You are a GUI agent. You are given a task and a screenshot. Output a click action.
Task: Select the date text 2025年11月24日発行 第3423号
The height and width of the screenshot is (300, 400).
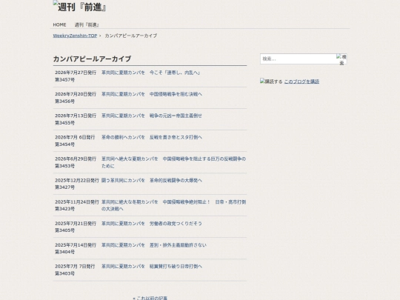coord(77,205)
